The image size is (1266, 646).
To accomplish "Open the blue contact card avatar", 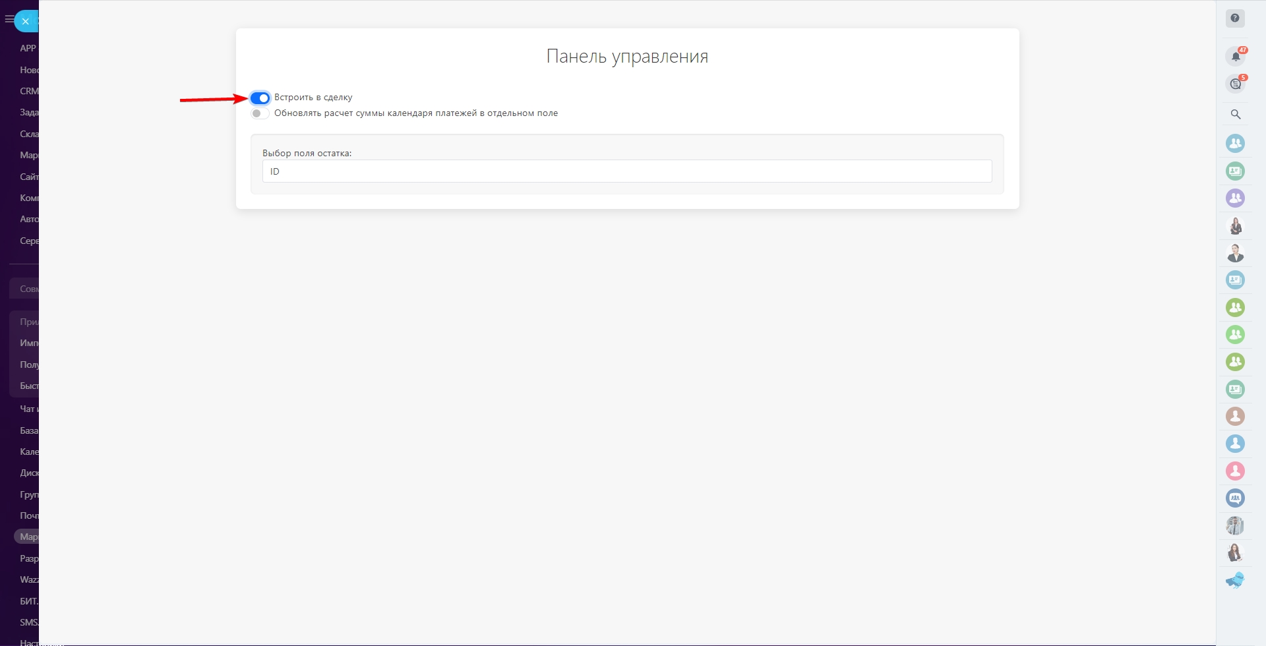I will point(1235,280).
